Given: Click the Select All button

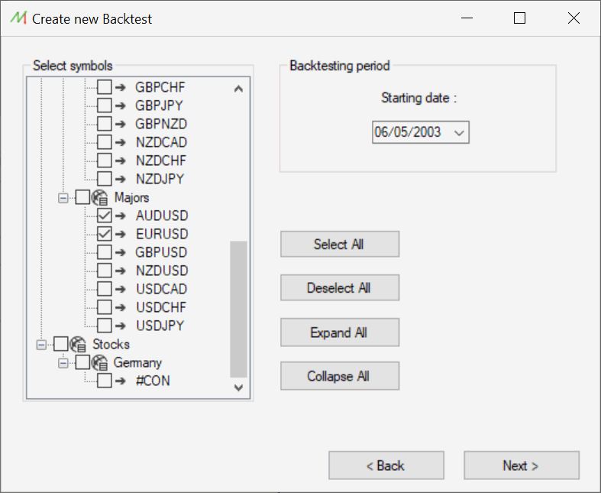Looking at the screenshot, I should [340, 244].
